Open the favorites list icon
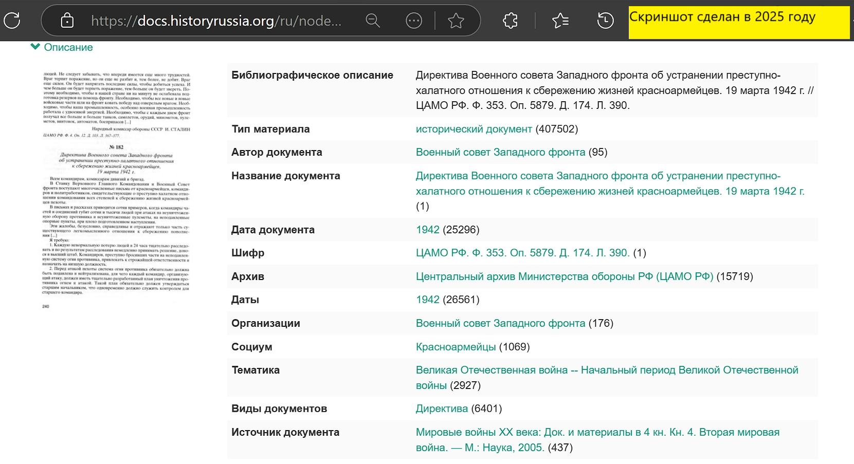Viewport: 854px width, 464px height. [560, 21]
